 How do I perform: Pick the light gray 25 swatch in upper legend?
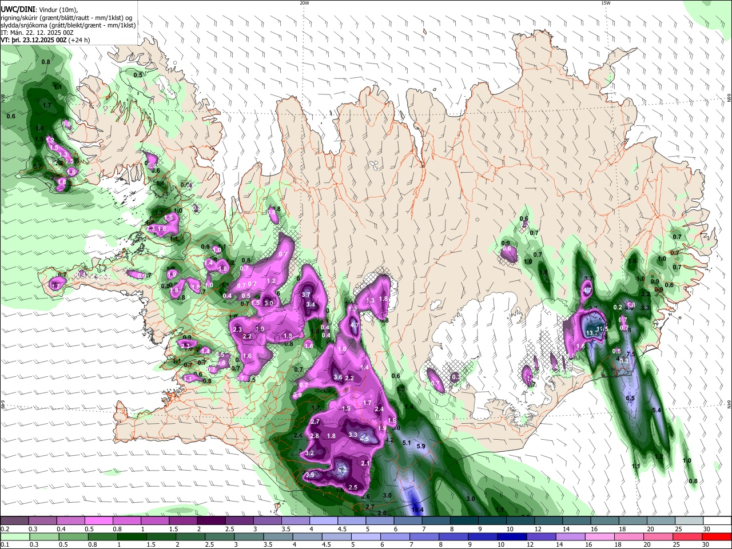coord(689,521)
